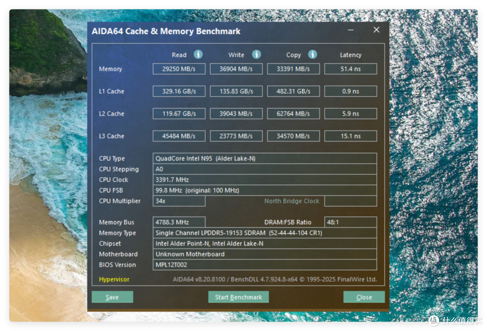Click the DRAM:FSB Ratio value 48:1
The height and width of the screenshot is (331, 487).
(351, 222)
